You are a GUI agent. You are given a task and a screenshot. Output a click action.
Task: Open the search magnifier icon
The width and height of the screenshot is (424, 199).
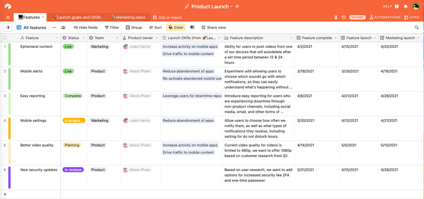point(417,27)
